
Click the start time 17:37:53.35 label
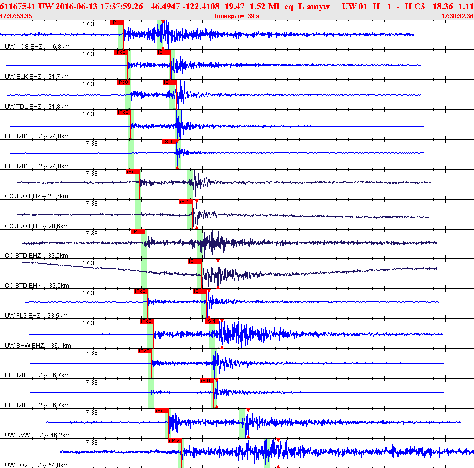[x=16, y=16]
